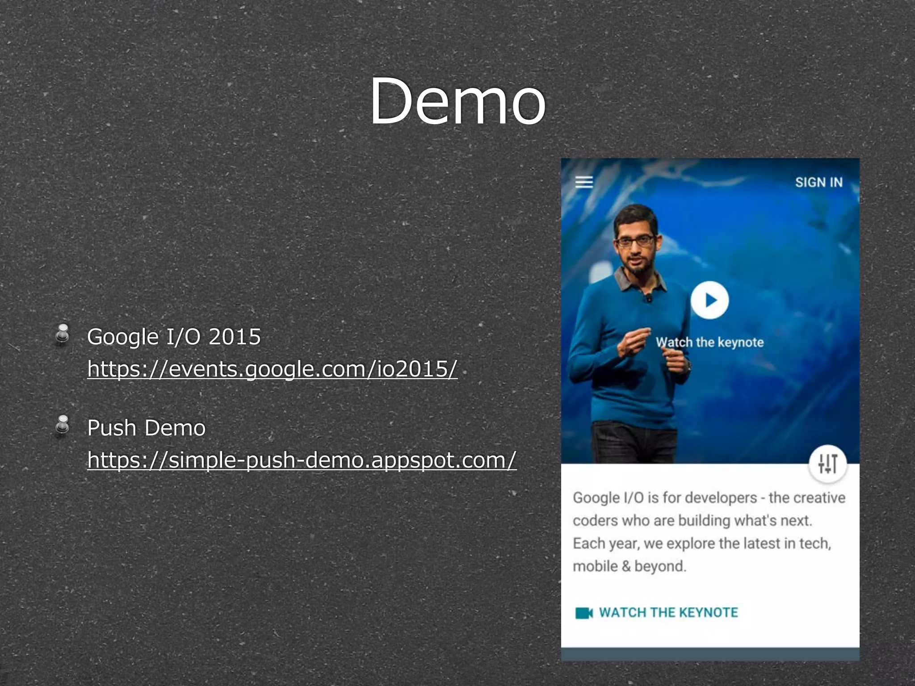Click the 'Google I/O is for developers' paragraph
Screen dimensions: 915x686
[x=709, y=532]
